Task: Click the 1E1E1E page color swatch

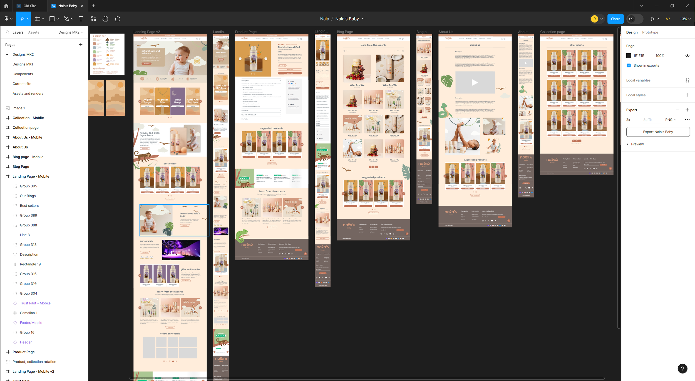Action: (x=629, y=56)
